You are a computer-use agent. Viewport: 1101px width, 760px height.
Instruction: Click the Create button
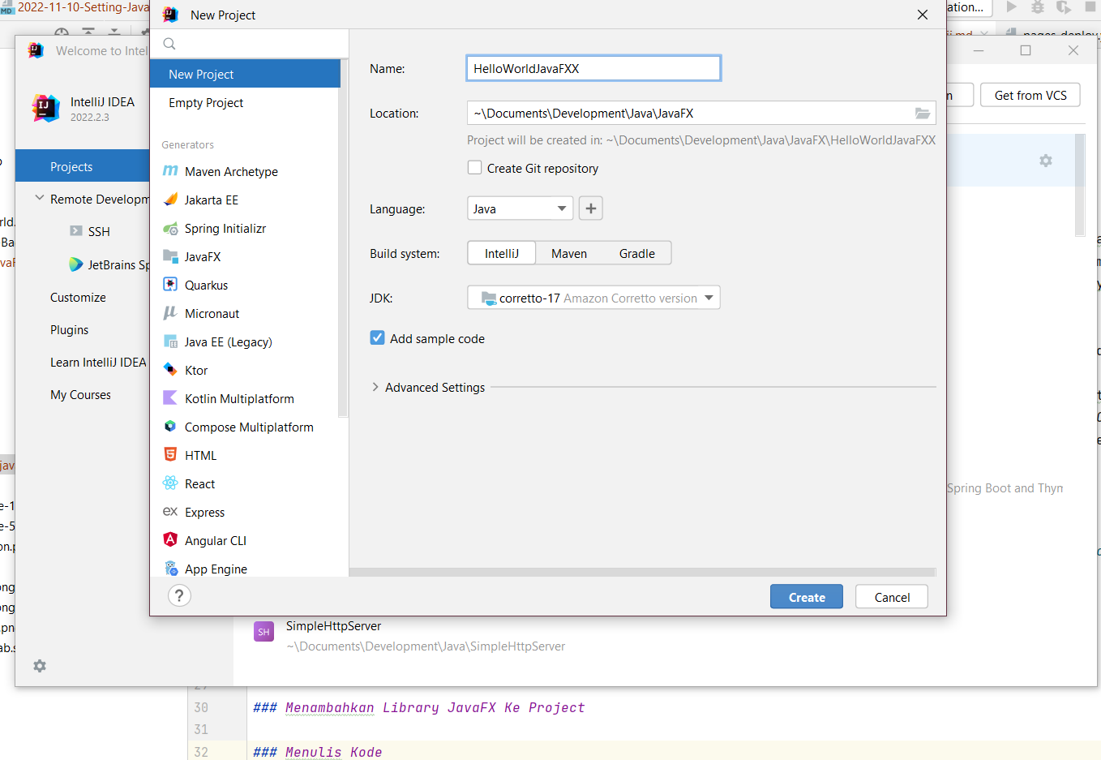pos(807,597)
